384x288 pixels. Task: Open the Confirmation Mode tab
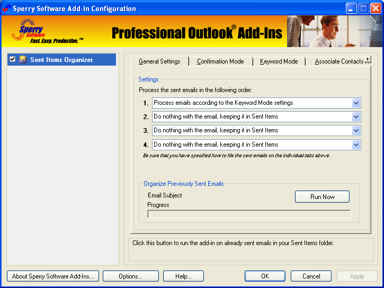coord(220,61)
